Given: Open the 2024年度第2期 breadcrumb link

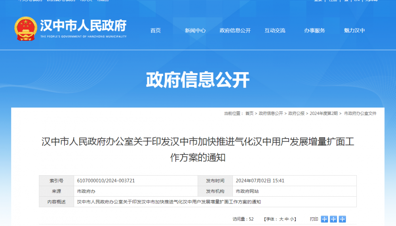Looking at the screenshot, I should [x=324, y=113].
